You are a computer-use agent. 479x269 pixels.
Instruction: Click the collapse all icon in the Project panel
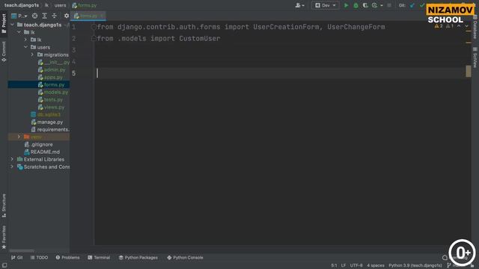point(54,16)
